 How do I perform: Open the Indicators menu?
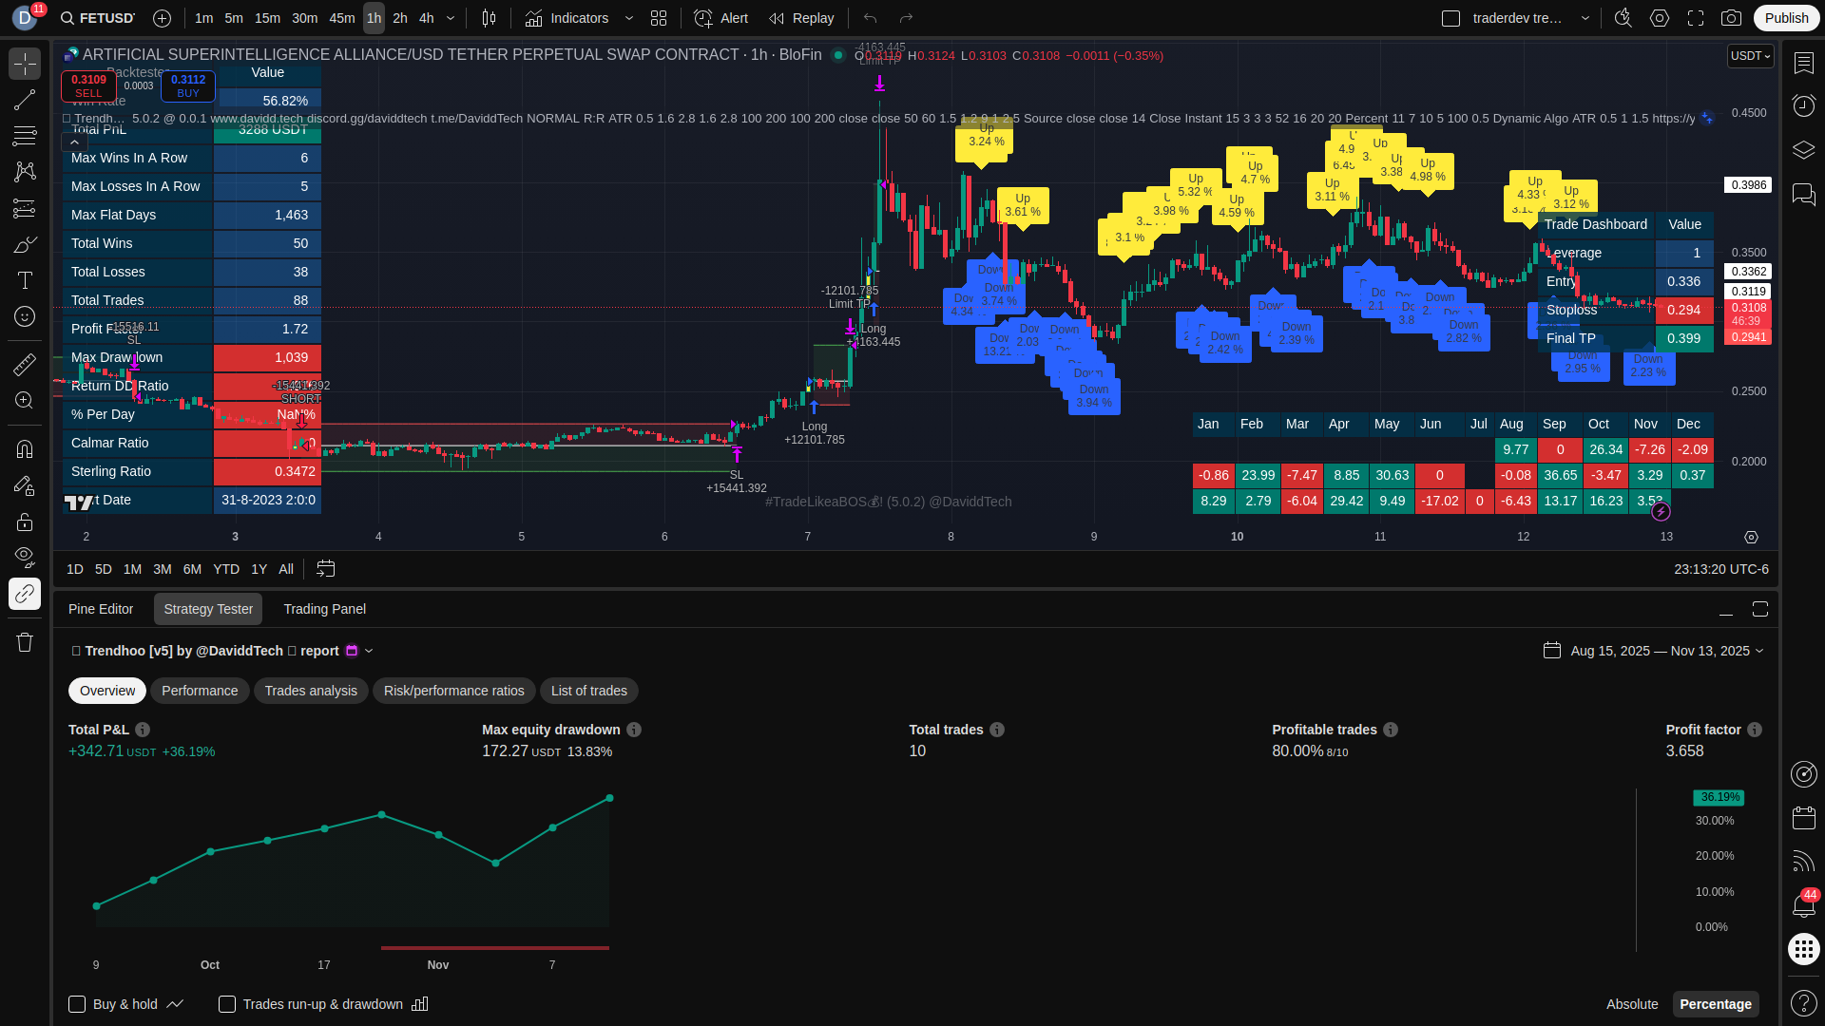[567, 18]
